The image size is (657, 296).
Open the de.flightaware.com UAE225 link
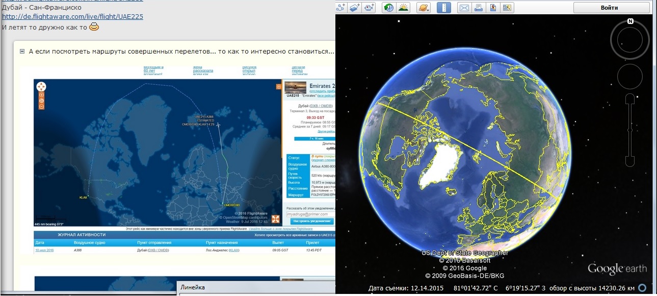coord(72,16)
